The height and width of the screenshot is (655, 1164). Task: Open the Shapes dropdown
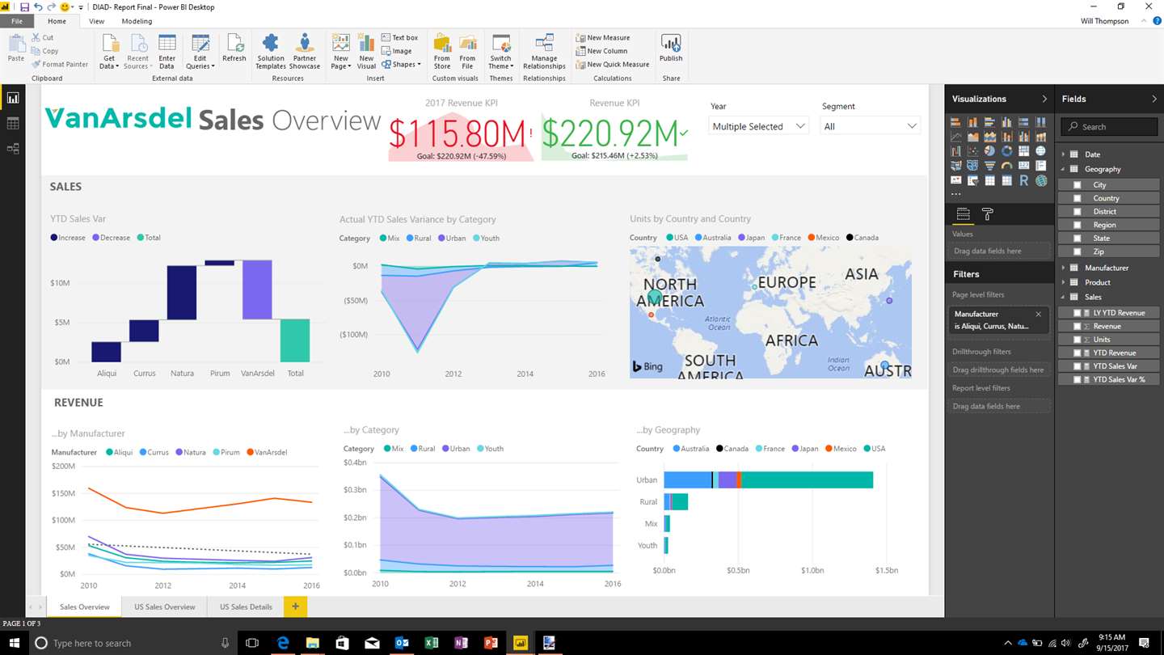[401, 64]
